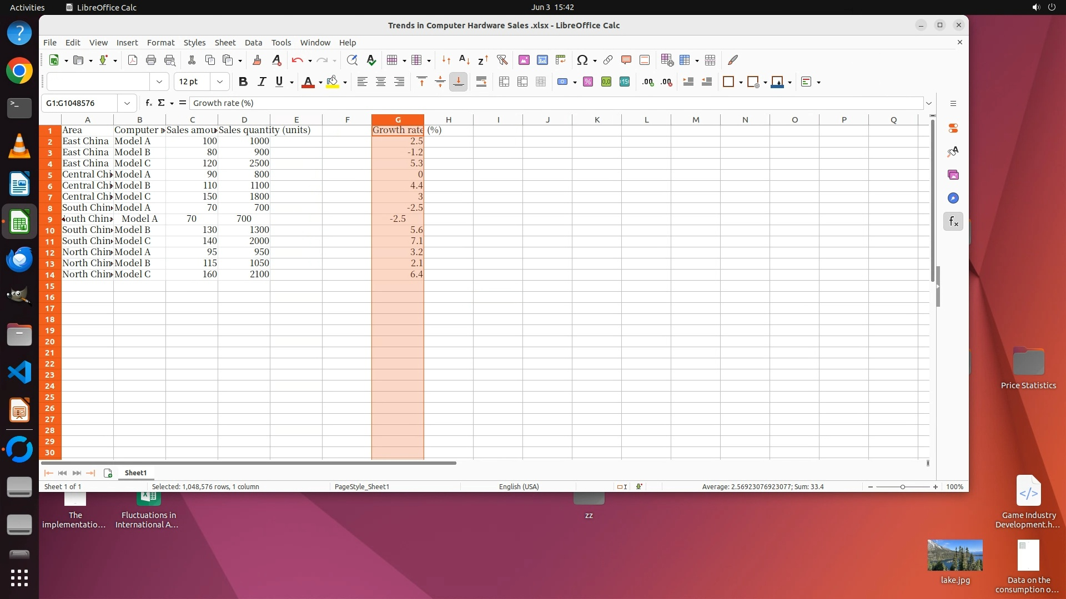This screenshot has width=1066, height=599.
Task: Click the font name input field
Action: tap(98, 82)
